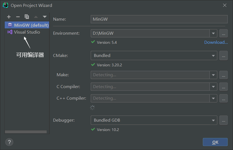The image size is (233, 150).
Task: Expand the C Compiler dropdown arrow
Action: click(x=213, y=87)
